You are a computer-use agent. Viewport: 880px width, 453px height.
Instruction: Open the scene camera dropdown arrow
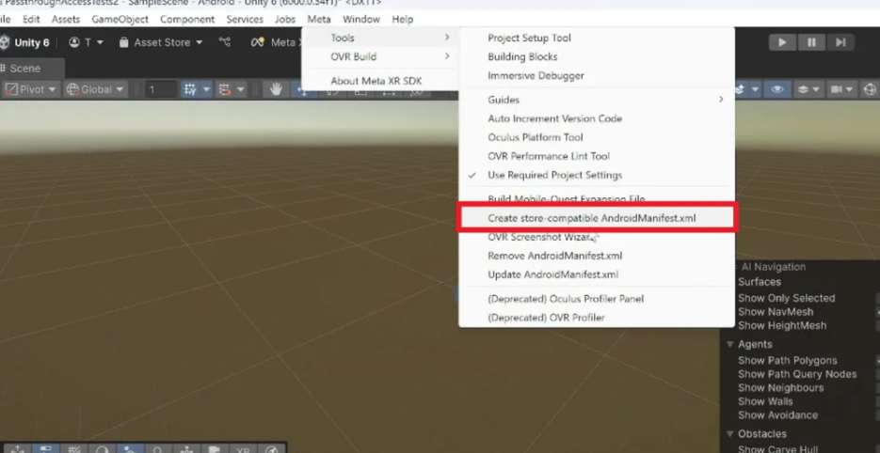tap(849, 89)
